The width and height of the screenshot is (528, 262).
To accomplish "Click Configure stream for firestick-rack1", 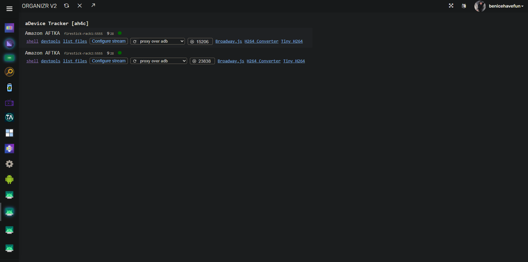I will click(109, 41).
